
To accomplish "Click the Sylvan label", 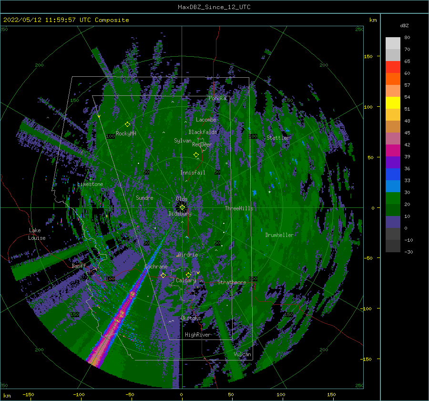I will pos(183,141).
